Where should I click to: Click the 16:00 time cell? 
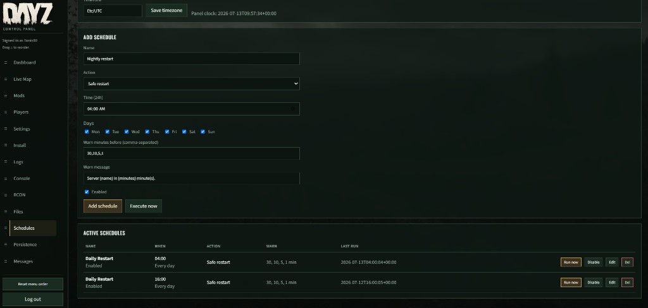click(160, 279)
